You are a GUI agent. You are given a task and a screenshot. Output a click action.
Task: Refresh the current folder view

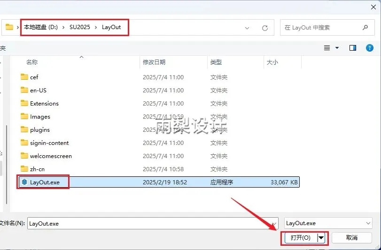tap(265, 28)
